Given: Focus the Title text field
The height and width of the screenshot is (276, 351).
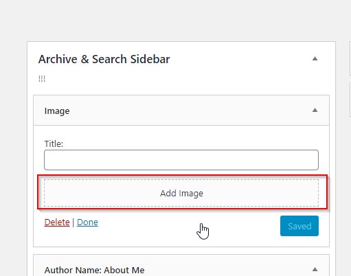Looking at the screenshot, I should click(181, 160).
